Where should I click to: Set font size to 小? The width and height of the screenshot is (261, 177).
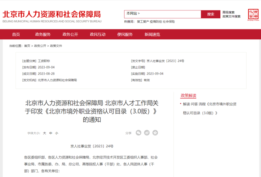click(x=57, y=133)
